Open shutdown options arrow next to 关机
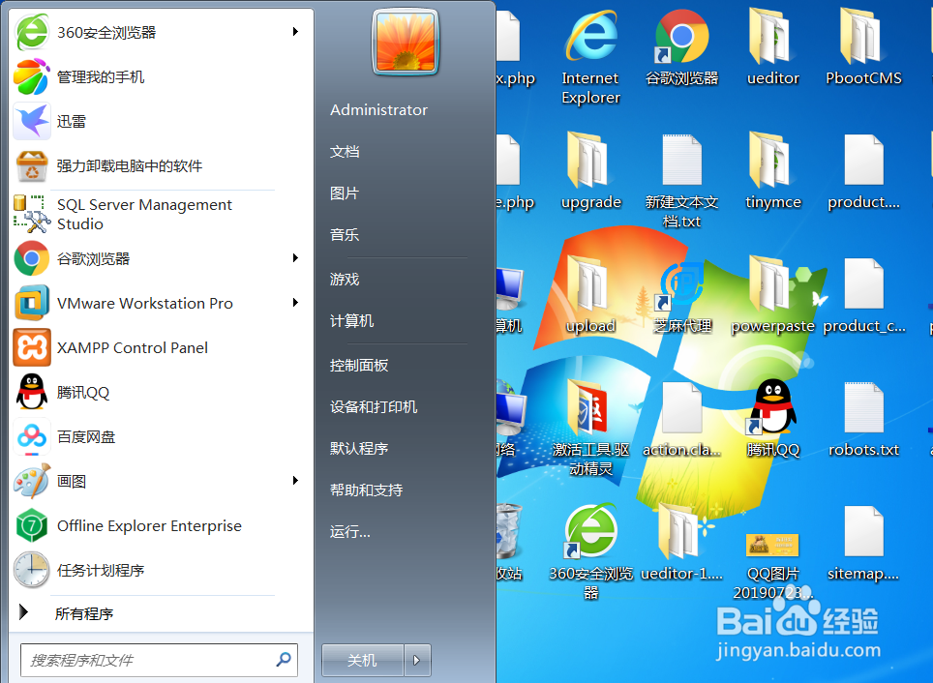 pyautogui.click(x=417, y=660)
